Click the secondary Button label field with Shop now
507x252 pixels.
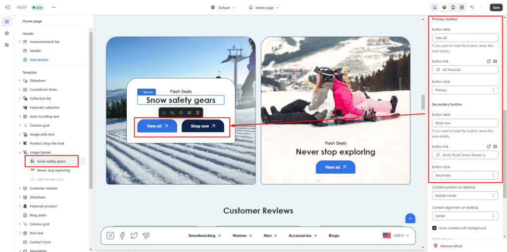tap(464, 123)
